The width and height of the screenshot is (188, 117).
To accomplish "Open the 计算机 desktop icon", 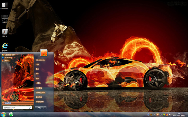I will coord(5,19).
